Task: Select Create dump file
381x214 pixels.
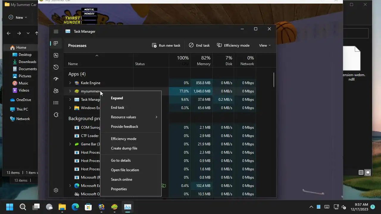Action: pyautogui.click(x=131, y=148)
